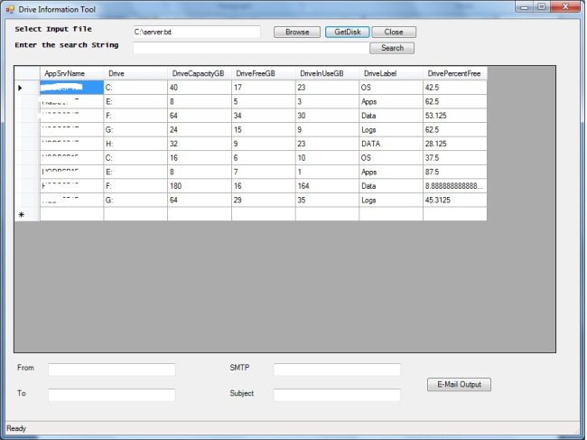Click the capacity cell showing 32
This screenshot has width=587, height=440.
pos(200,144)
